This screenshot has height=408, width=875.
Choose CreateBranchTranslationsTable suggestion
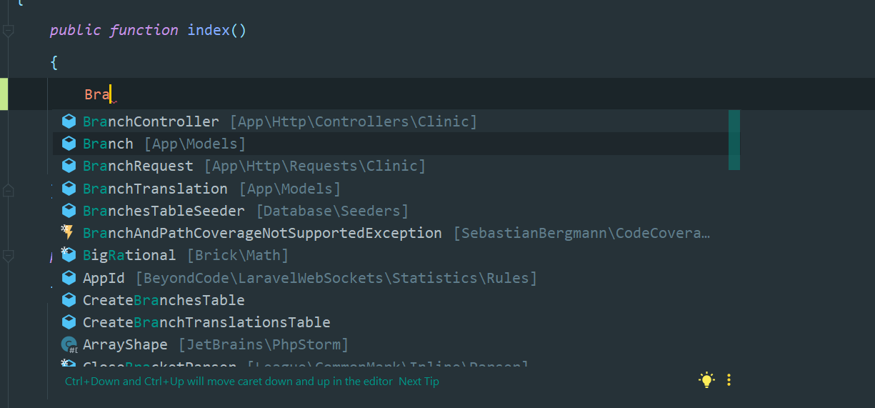[x=396, y=322]
